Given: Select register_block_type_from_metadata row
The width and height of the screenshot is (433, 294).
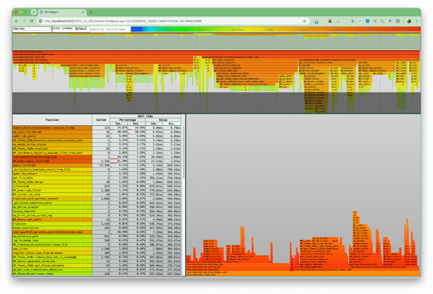Looking at the screenshot, I should [x=97, y=253].
